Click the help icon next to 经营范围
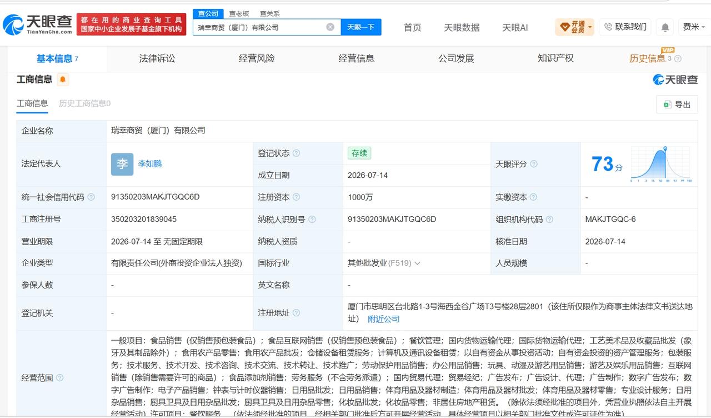 point(59,378)
